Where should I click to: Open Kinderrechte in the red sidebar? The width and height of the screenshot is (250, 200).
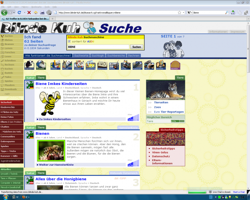12,107
